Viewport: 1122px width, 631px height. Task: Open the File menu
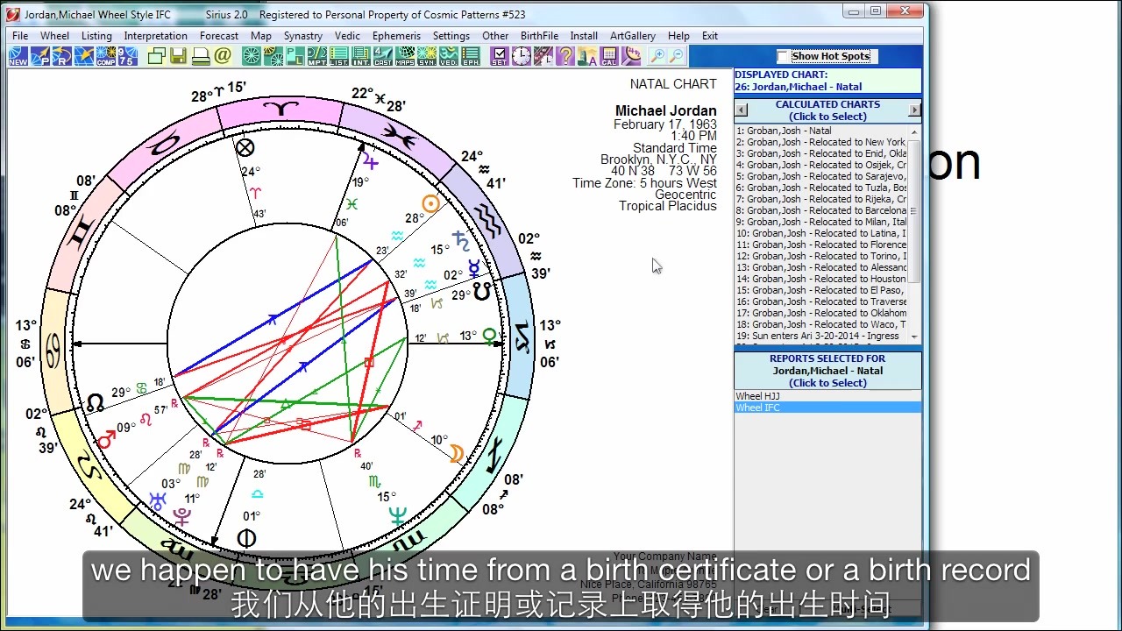pyautogui.click(x=20, y=36)
